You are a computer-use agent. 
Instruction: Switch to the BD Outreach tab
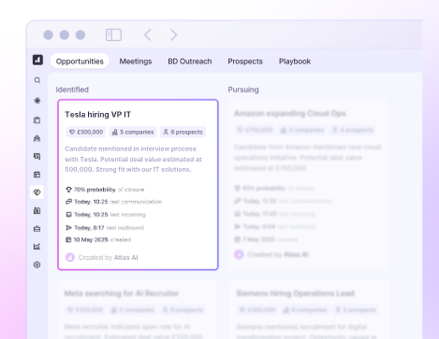point(190,61)
